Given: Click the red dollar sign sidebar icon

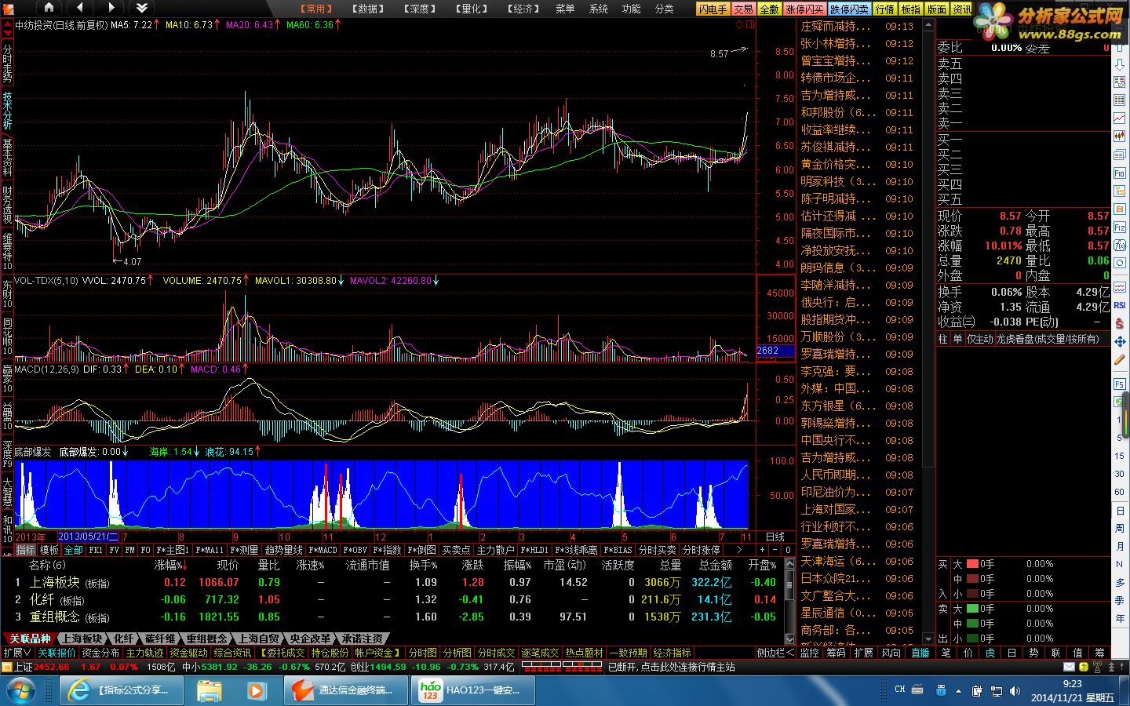Looking at the screenshot, I should (x=1120, y=323).
